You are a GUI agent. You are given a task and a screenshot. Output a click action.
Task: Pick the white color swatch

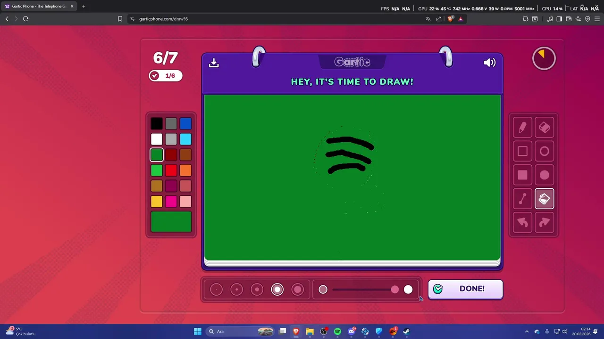coord(157,139)
